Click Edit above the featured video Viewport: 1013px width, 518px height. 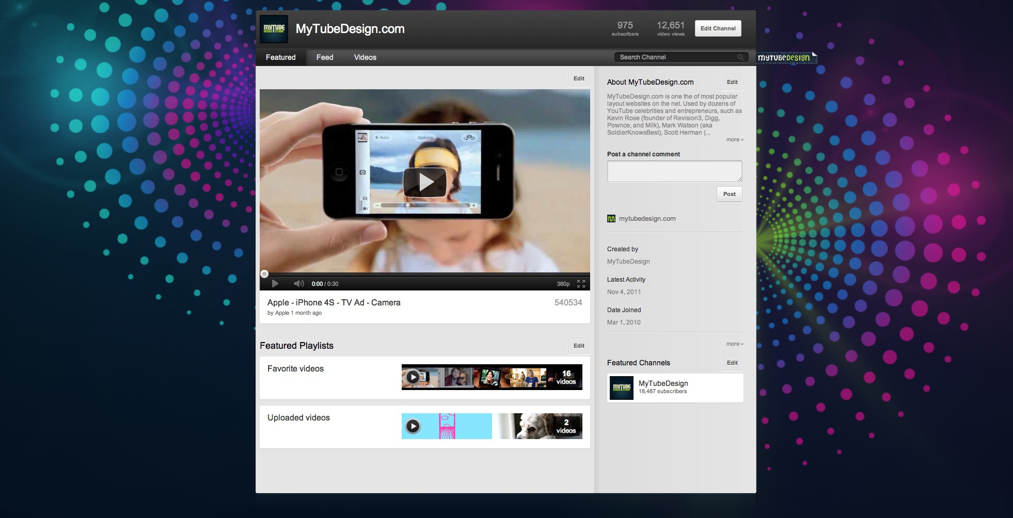(x=579, y=78)
